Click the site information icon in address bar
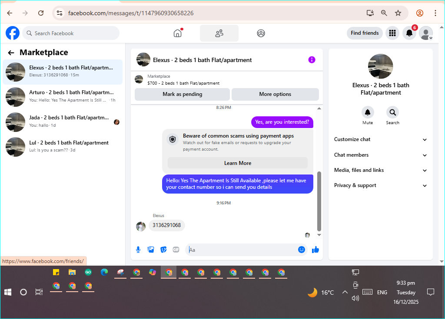 point(59,13)
